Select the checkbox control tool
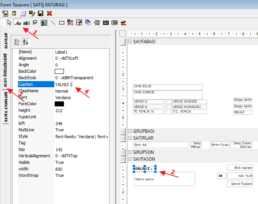This screenshot has height=204, width=258. (35, 23)
